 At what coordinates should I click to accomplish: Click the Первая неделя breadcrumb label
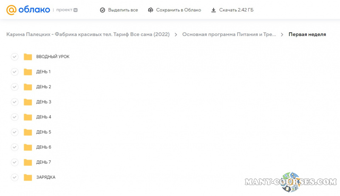click(x=307, y=34)
